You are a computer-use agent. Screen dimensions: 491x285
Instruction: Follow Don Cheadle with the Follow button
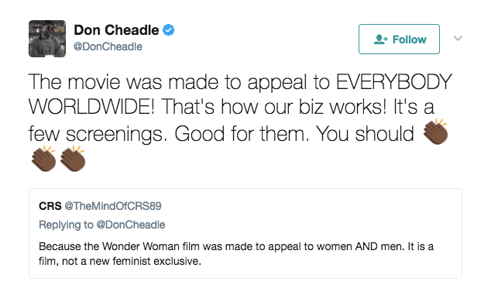(399, 39)
